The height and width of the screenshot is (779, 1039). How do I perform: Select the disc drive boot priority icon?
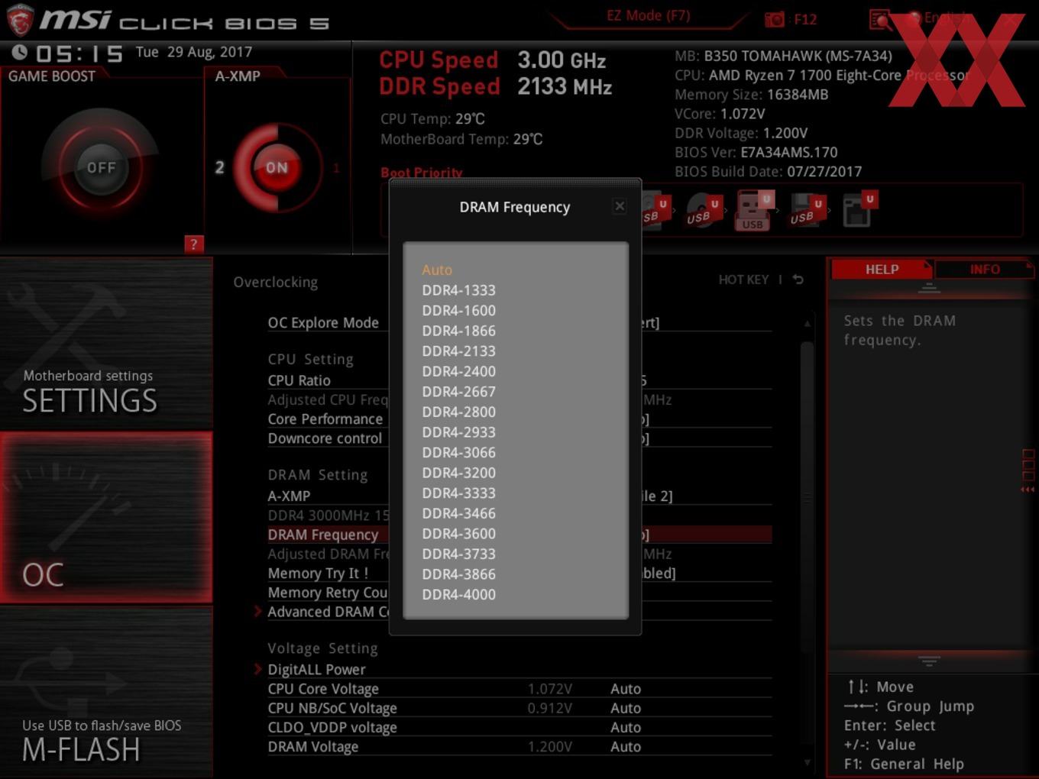click(702, 212)
